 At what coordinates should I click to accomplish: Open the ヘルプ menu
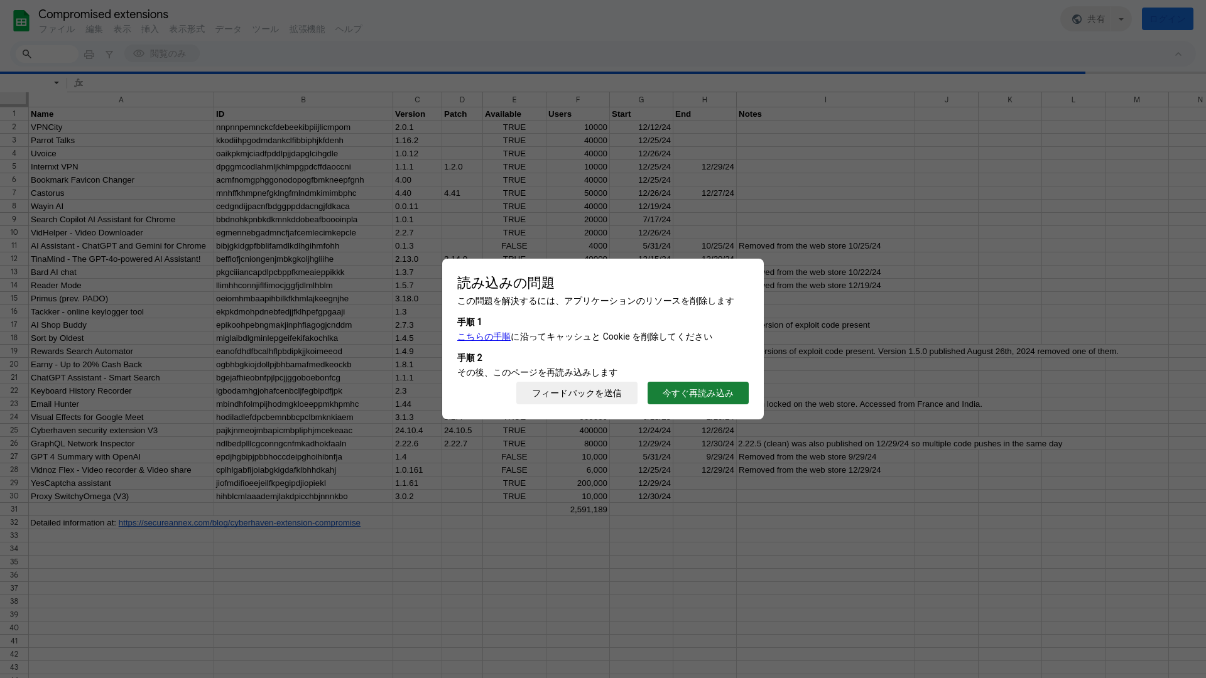348,30
